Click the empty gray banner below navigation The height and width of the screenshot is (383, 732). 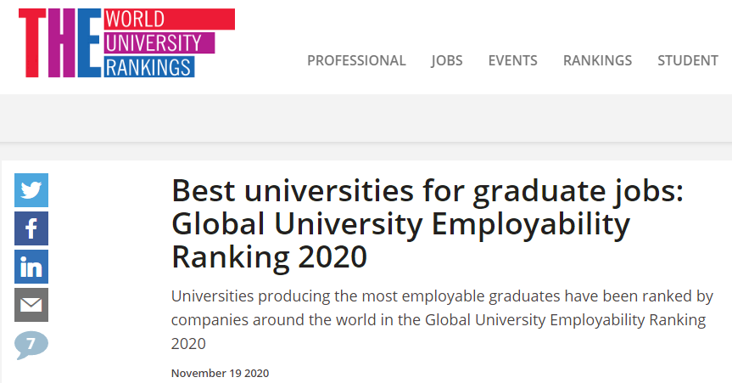click(366, 118)
